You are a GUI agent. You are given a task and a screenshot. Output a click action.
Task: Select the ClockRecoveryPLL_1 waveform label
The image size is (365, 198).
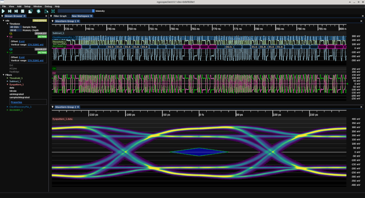64,37
